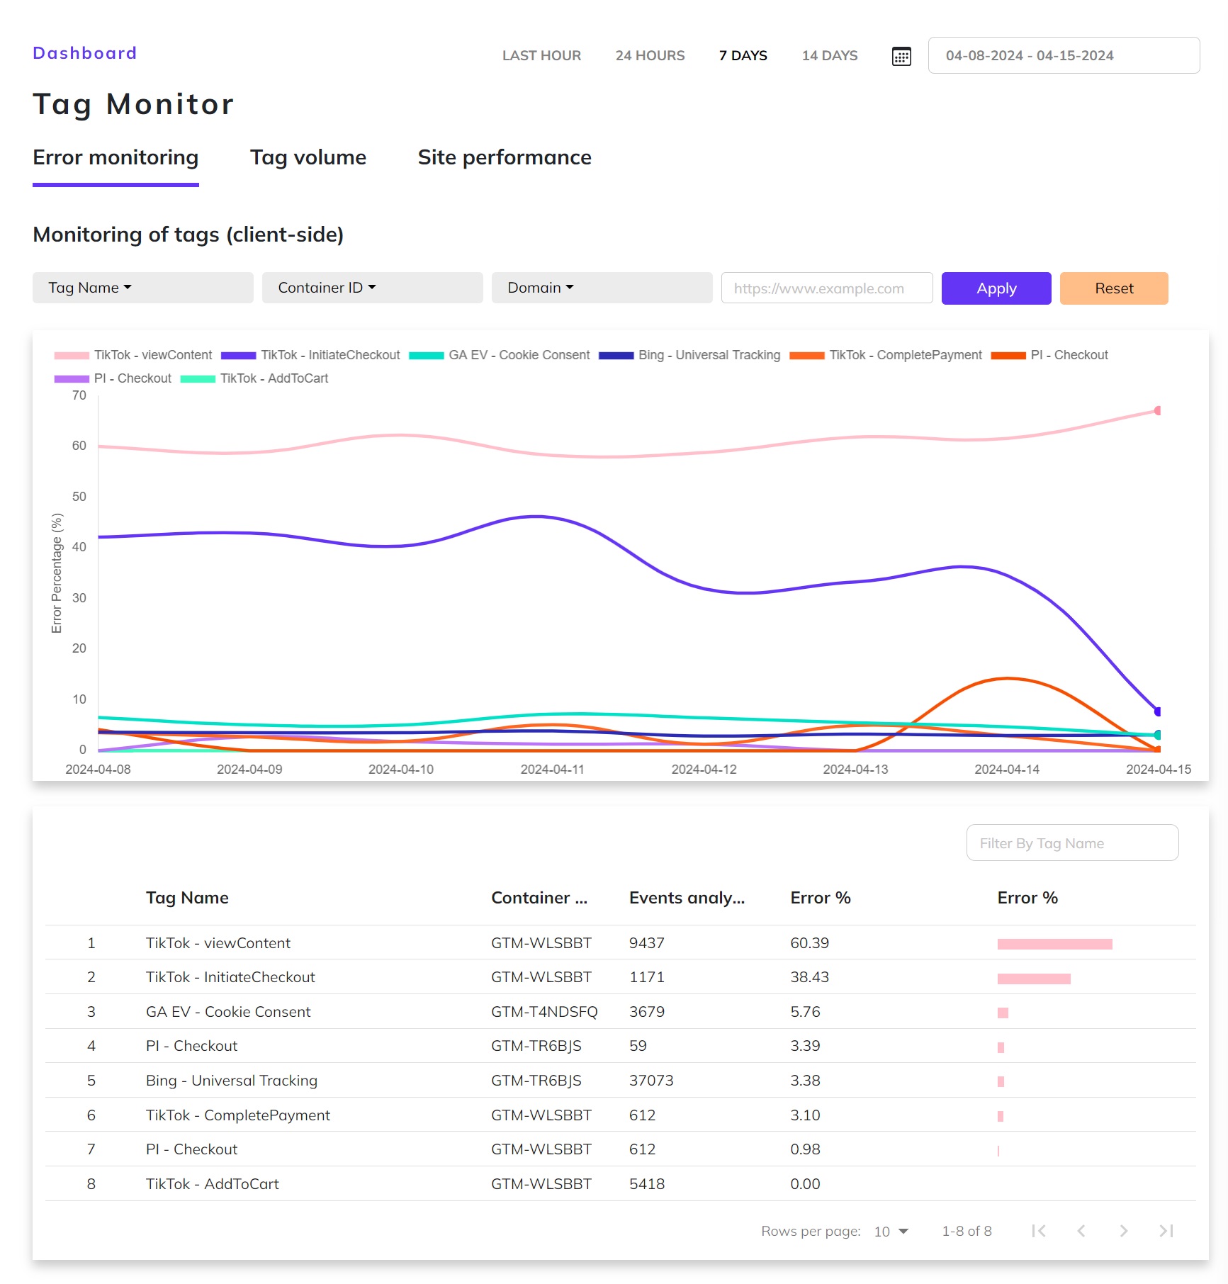Click error bar for TikTok - InitiateCheckout row
The height and width of the screenshot is (1284, 1228).
click(x=1034, y=979)
